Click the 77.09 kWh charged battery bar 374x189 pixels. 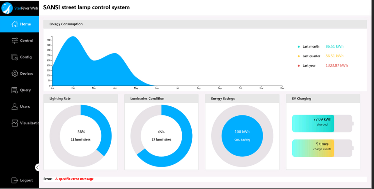pos(323,124)
